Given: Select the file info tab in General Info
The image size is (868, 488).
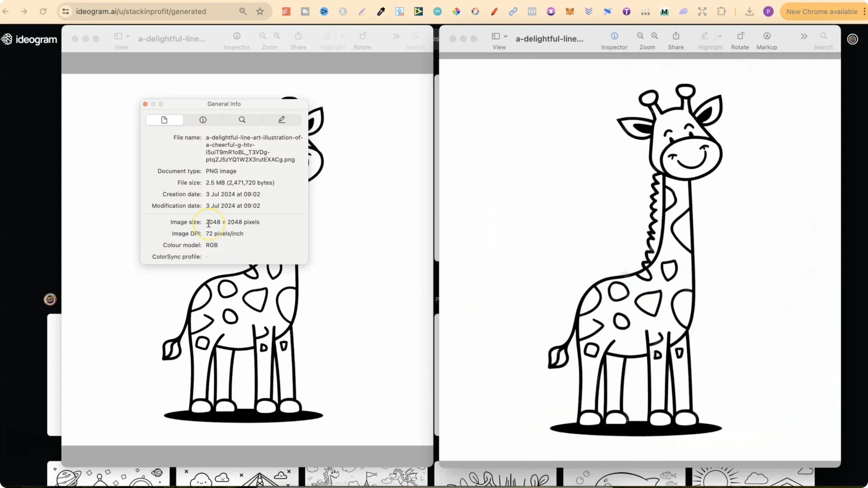Looking at the screenshot, I should coord(164,120).
